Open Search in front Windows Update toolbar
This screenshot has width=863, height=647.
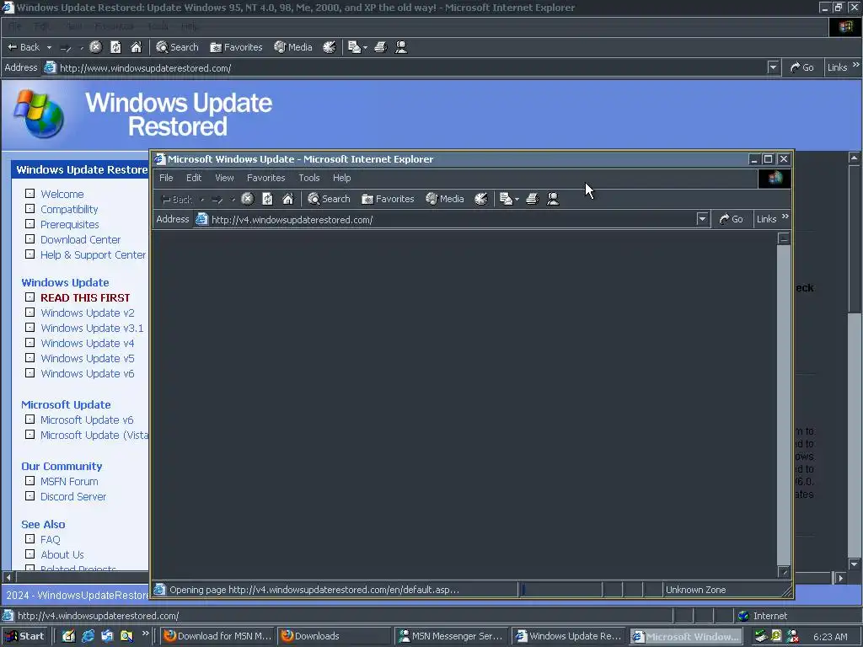click(330, 199)
